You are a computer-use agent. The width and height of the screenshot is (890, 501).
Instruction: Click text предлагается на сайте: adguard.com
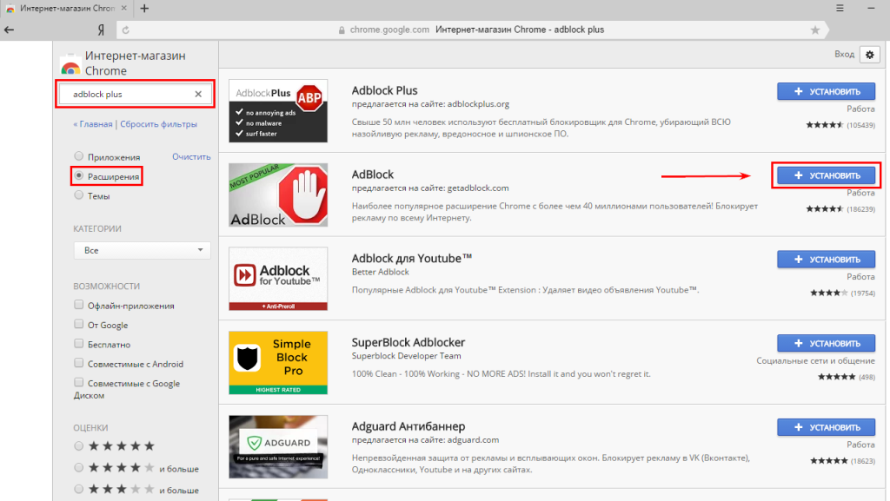pyautogui.click(x=425, y=440)
